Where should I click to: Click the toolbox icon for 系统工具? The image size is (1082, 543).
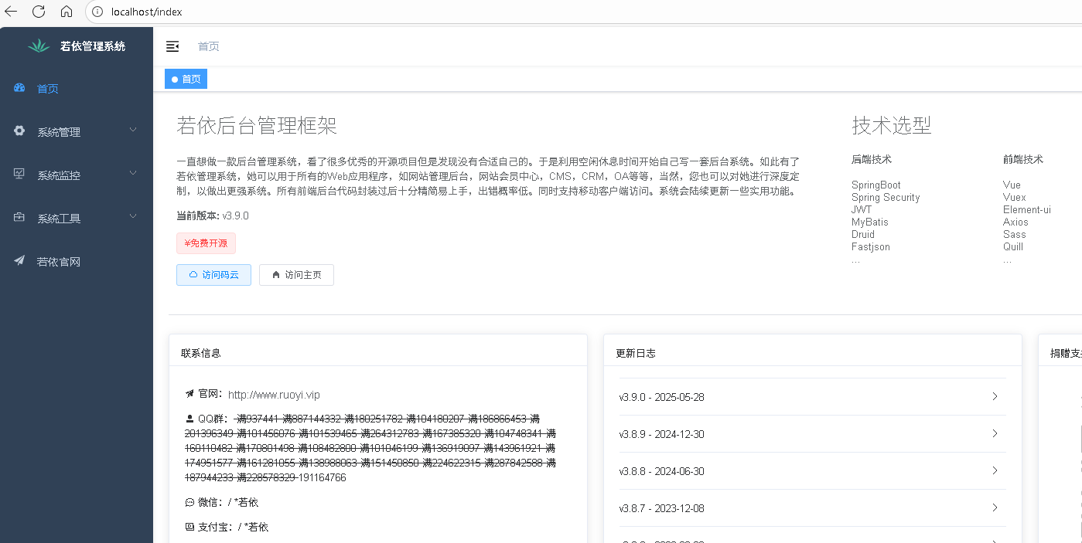(x=20, y=218)
